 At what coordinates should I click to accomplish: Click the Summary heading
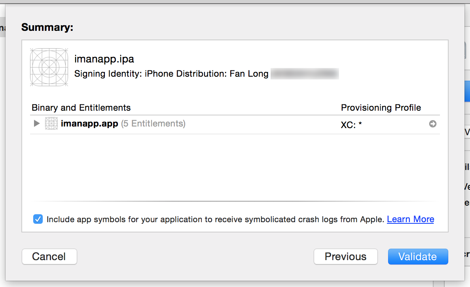[x=47, y=27]
